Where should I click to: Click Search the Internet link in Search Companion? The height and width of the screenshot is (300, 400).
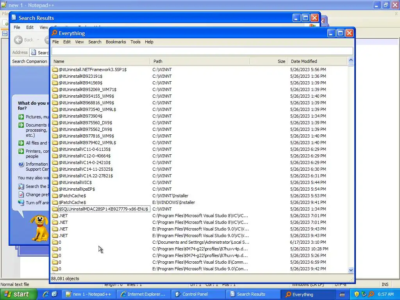click(x=37, y=186)
